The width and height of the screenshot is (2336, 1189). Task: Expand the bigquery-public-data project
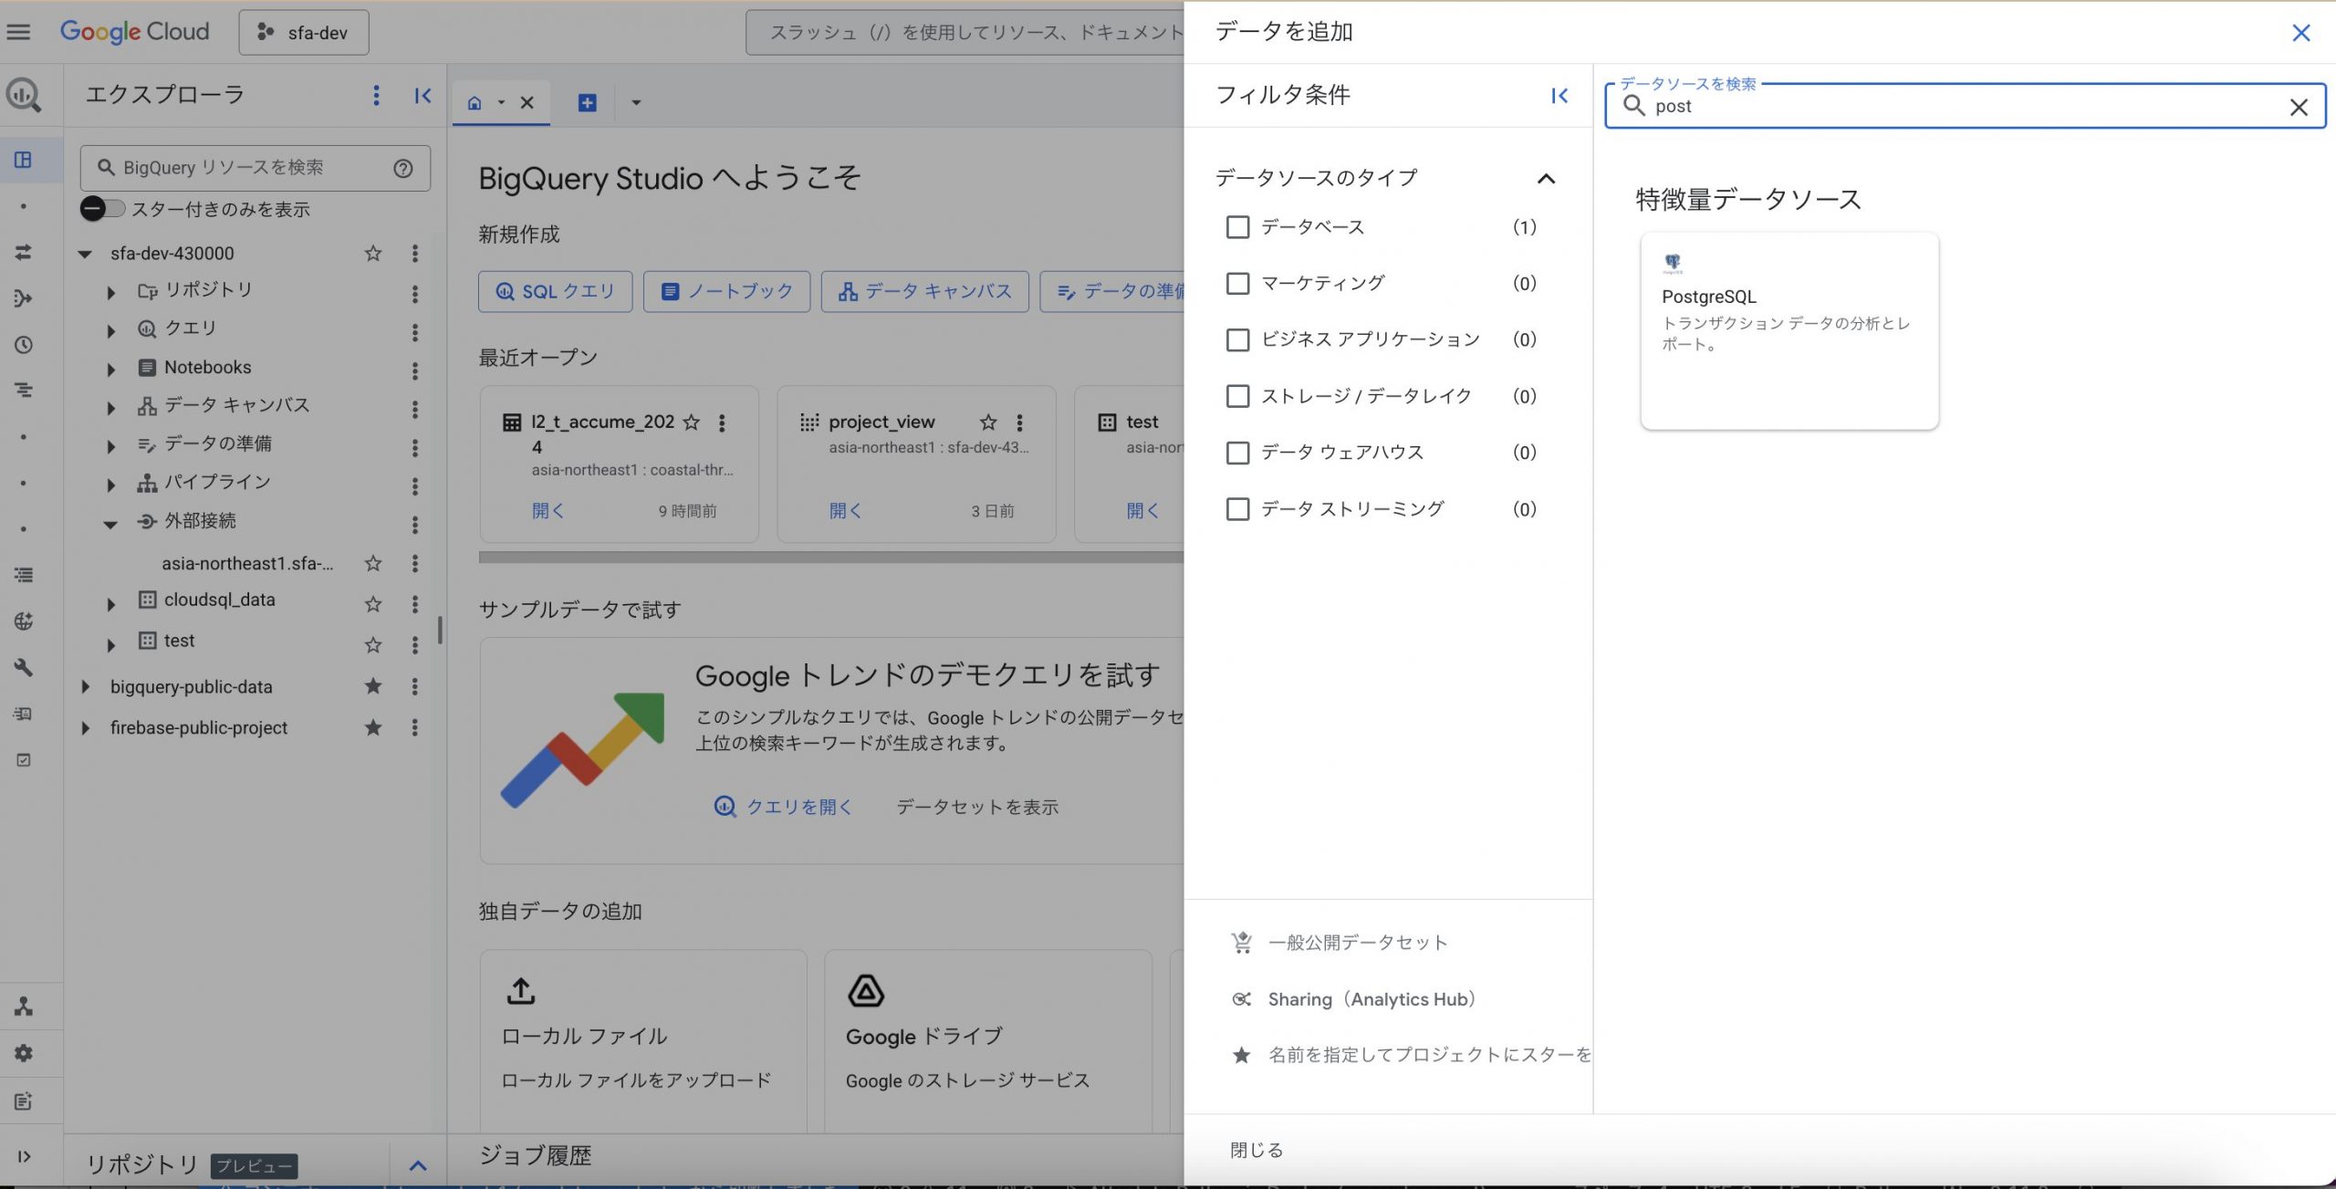click(x=85, y=686)
